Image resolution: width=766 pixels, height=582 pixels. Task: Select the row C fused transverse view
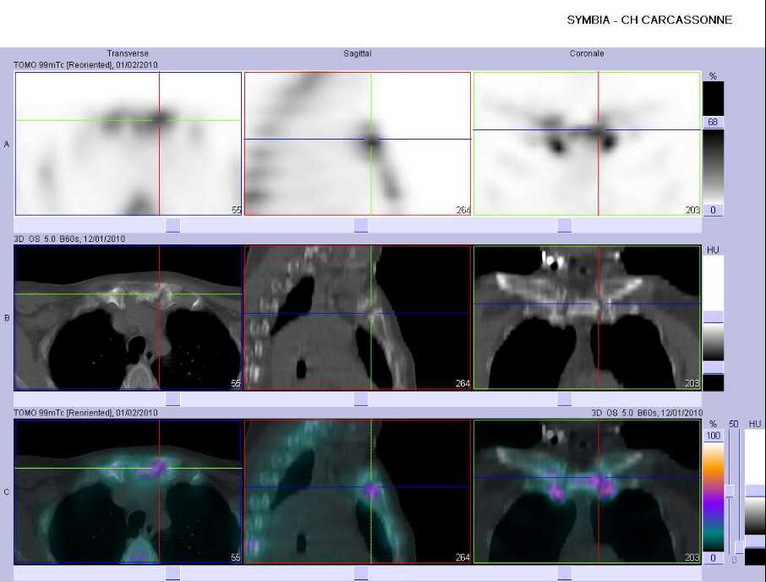click(129, 491)
